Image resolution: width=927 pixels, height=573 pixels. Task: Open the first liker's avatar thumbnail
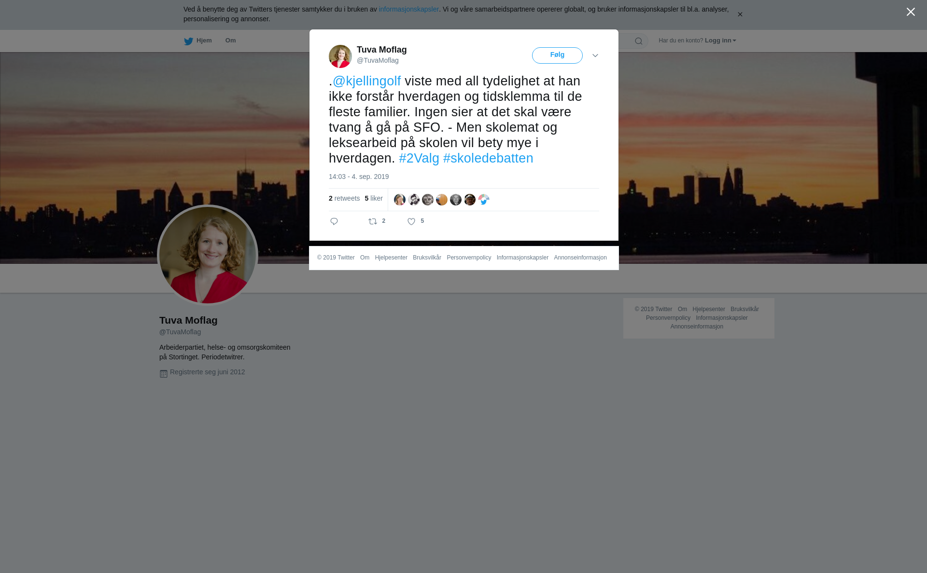(x=400, y=200)
